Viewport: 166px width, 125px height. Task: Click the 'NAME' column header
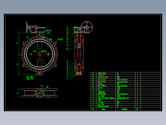coord(103,109)
